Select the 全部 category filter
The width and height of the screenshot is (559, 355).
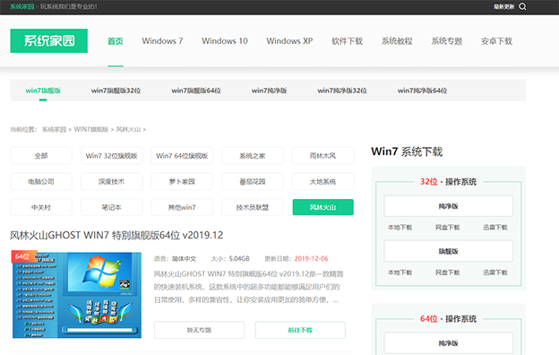(x=41, y=156)
